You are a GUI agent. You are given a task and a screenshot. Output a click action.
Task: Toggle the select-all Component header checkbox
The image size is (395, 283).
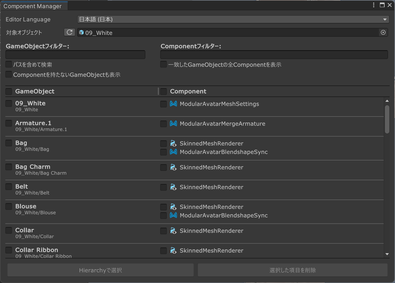click(x=163, y=91)
